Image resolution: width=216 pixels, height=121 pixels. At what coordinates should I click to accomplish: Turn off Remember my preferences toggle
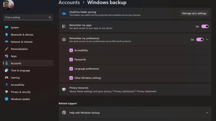pos(200,40)
